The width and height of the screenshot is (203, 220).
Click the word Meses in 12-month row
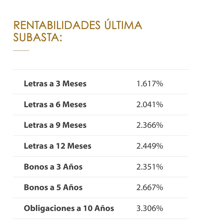click(x=79, y=146)
